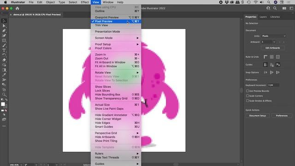The width and height of the screenshot is (295, 166).
Task: Click the Preferences quick action button
Action: tap(282, 116)
